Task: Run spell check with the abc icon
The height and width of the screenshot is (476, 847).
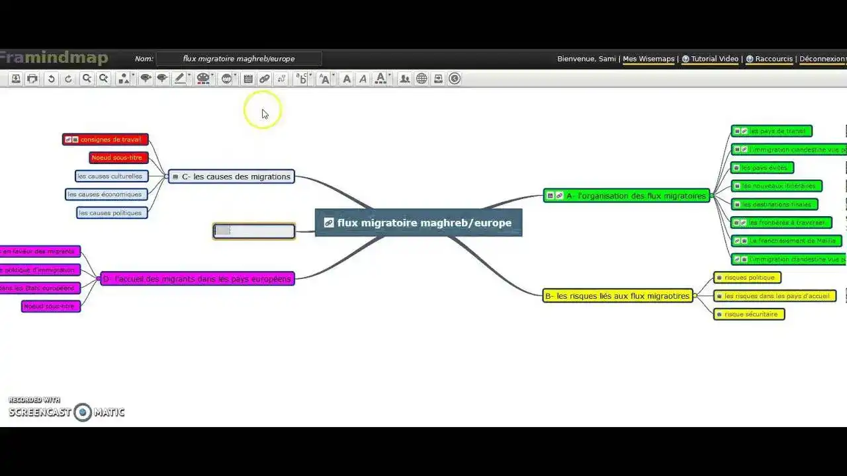Action: (x=300, y=79)
